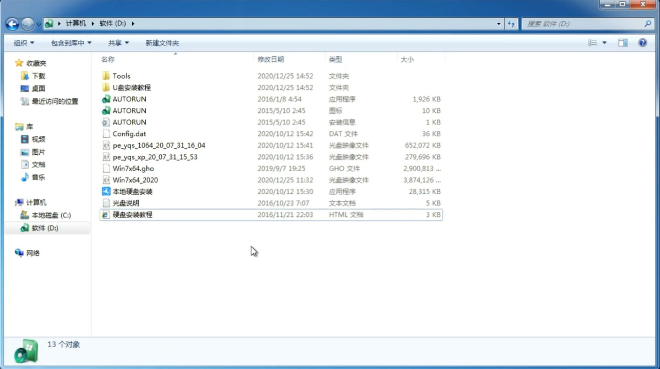Image resolution: width=660 pixels, height=369 pixels.
Task: Open Win7x64.gho backup file
Action: [x=133, y=168]
